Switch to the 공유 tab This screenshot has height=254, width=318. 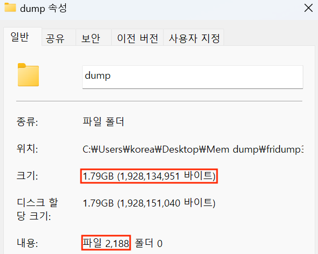coord(59,38)
